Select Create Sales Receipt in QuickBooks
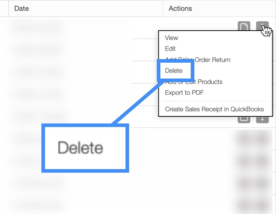 click(214, 109)
